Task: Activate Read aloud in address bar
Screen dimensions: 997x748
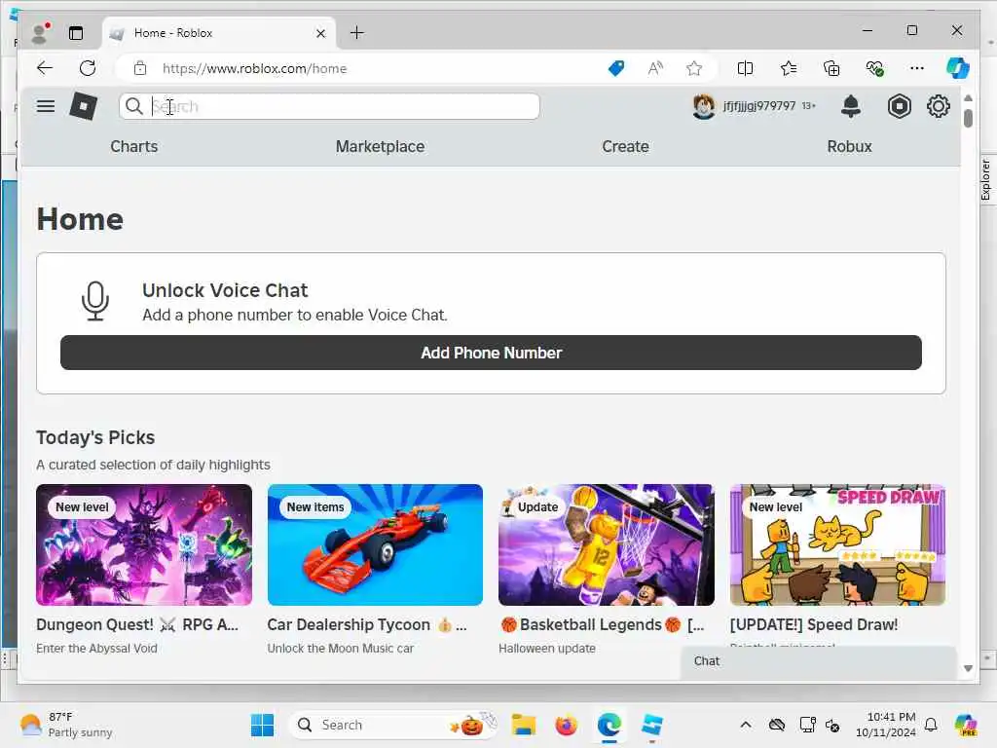Action: (655, 68)
